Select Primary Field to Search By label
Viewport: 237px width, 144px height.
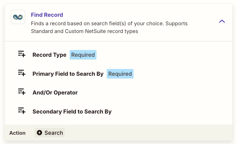pos(68,74)
